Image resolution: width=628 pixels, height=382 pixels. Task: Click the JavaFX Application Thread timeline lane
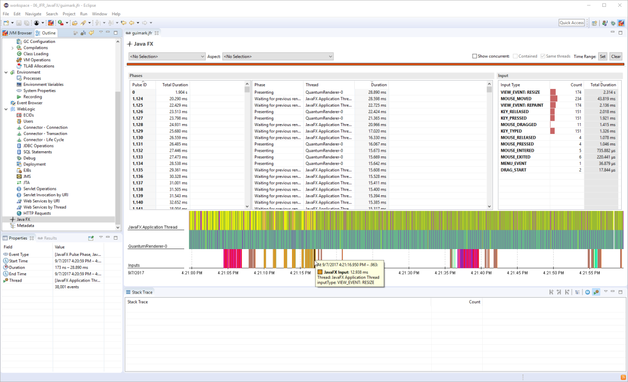[406, 220]
